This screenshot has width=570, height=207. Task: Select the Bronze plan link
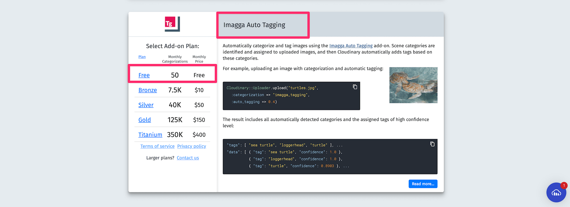coord(148,90)
